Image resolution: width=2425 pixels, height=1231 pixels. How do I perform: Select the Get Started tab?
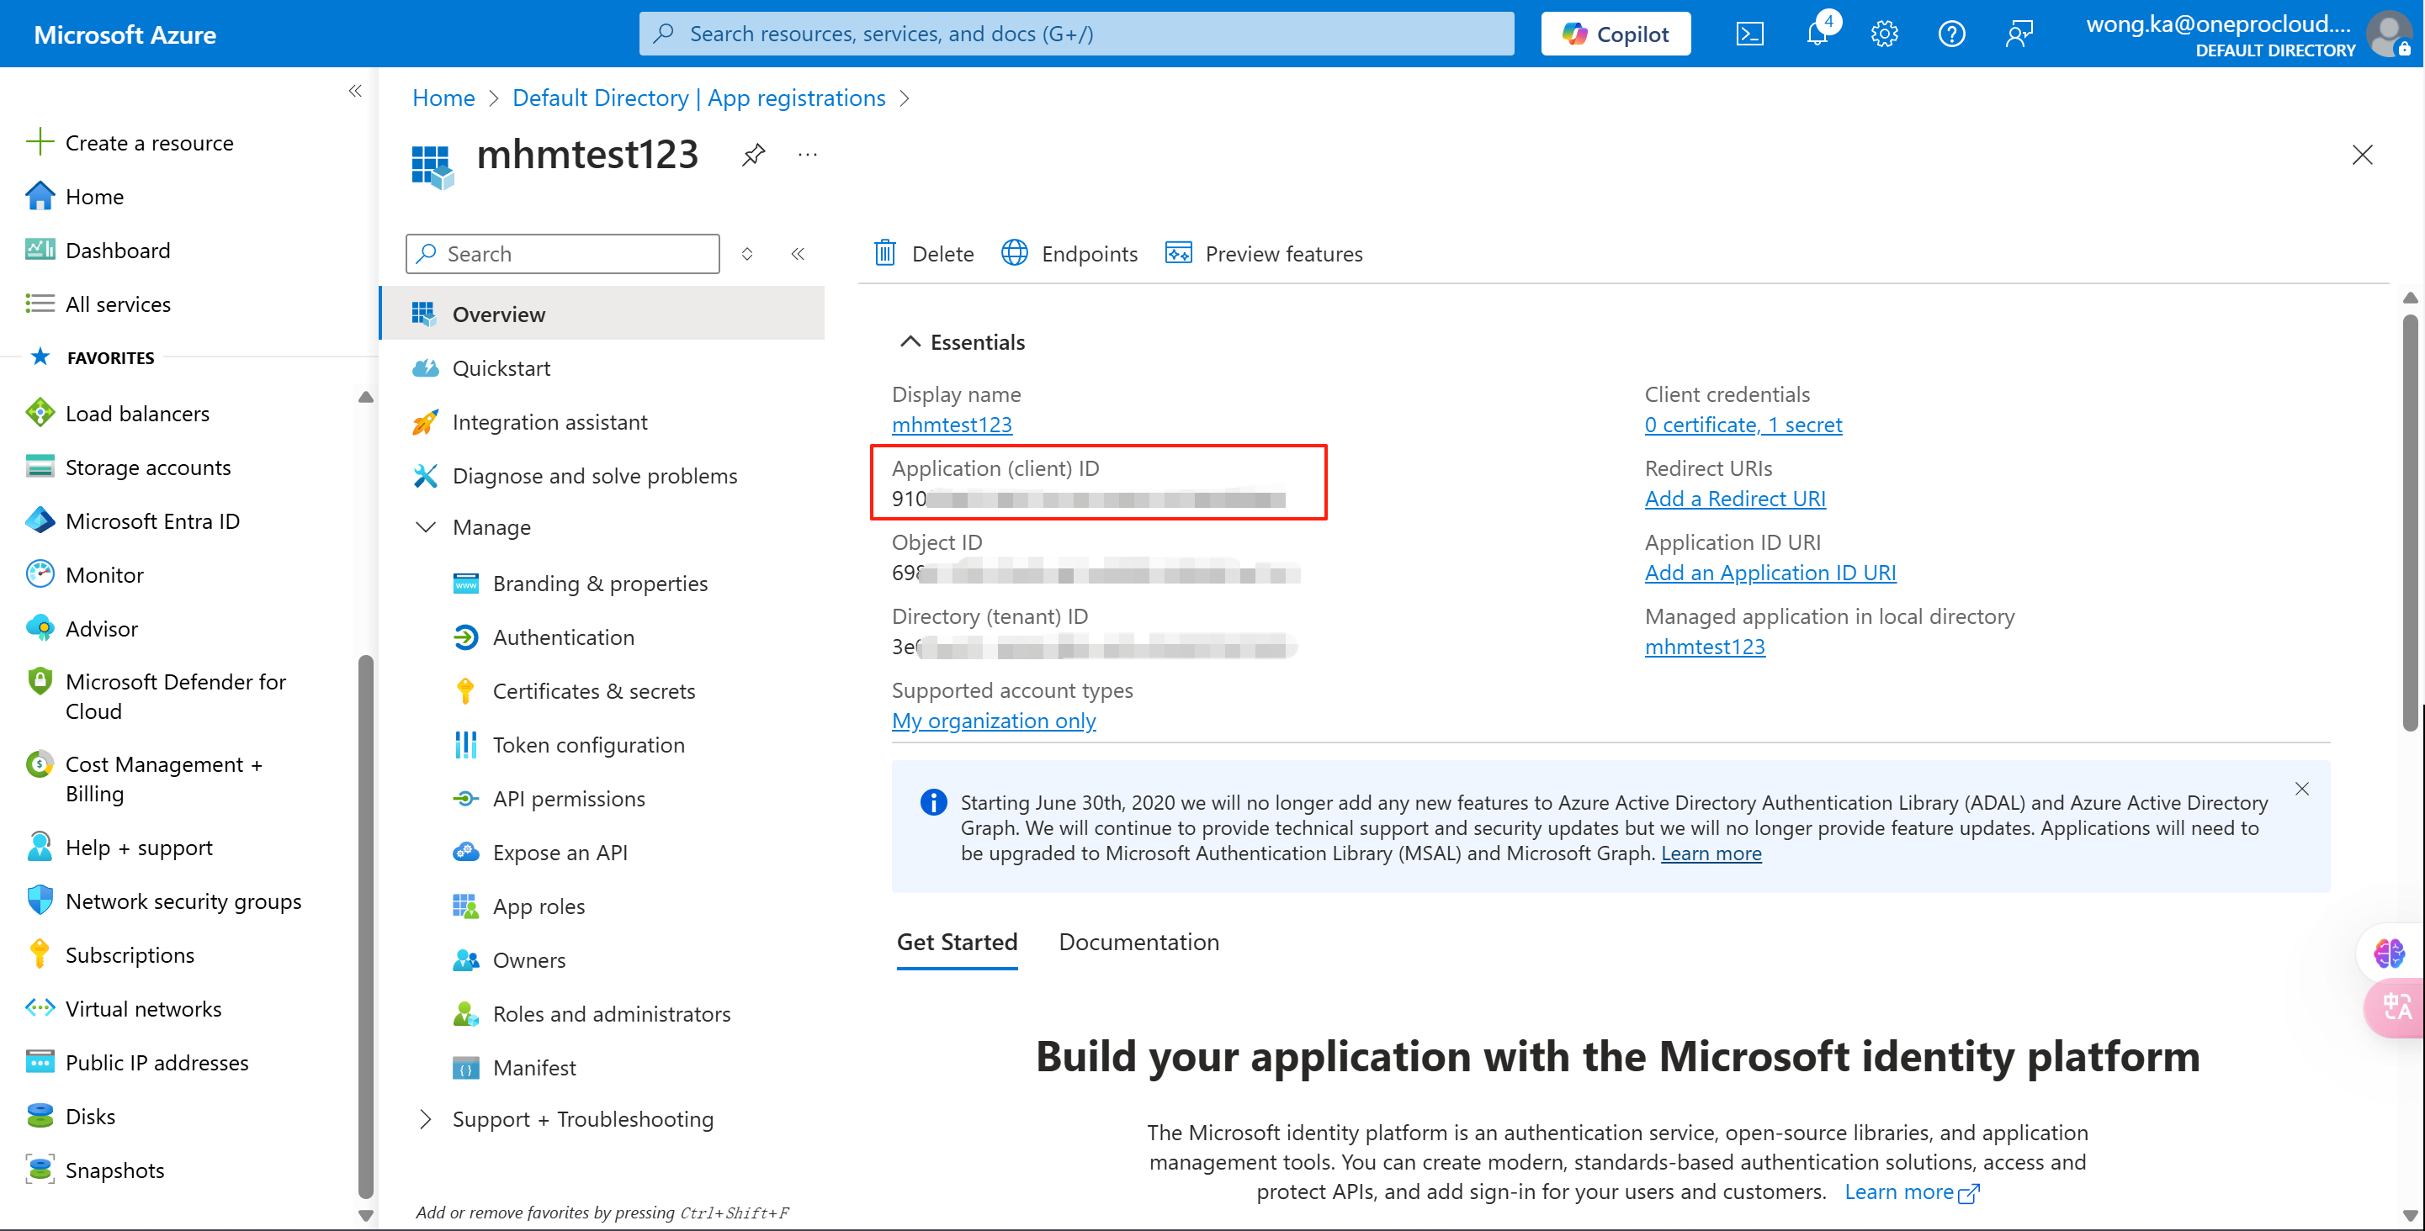pyautogui.click(x=957, y=943)
